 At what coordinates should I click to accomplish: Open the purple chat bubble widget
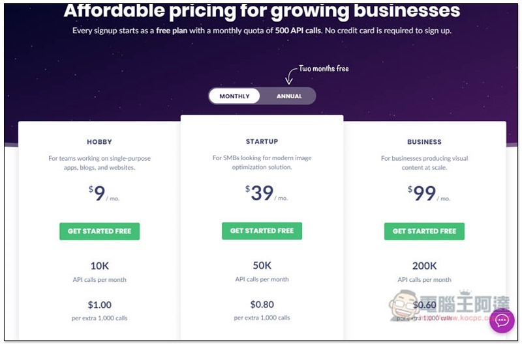tap(502, 321)
